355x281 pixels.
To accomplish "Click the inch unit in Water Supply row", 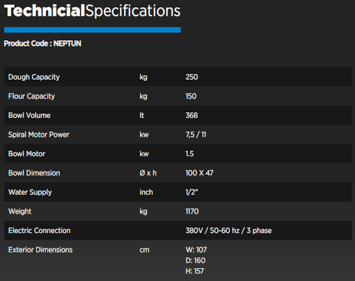I will [x=146, y=192].
